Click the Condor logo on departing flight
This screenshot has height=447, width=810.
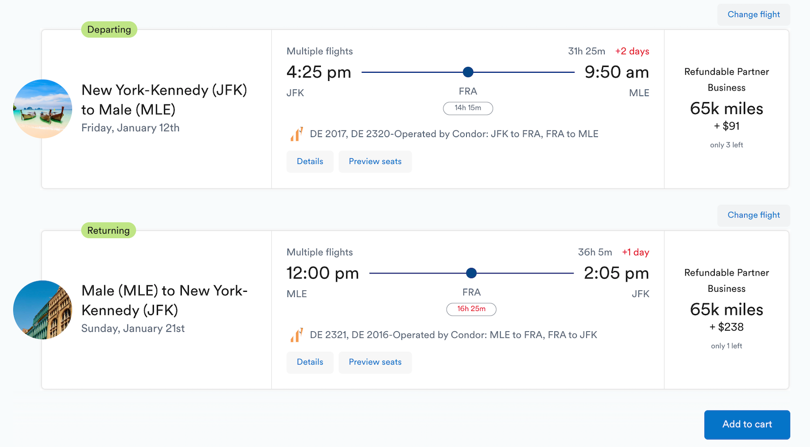[x=297, y=134]
